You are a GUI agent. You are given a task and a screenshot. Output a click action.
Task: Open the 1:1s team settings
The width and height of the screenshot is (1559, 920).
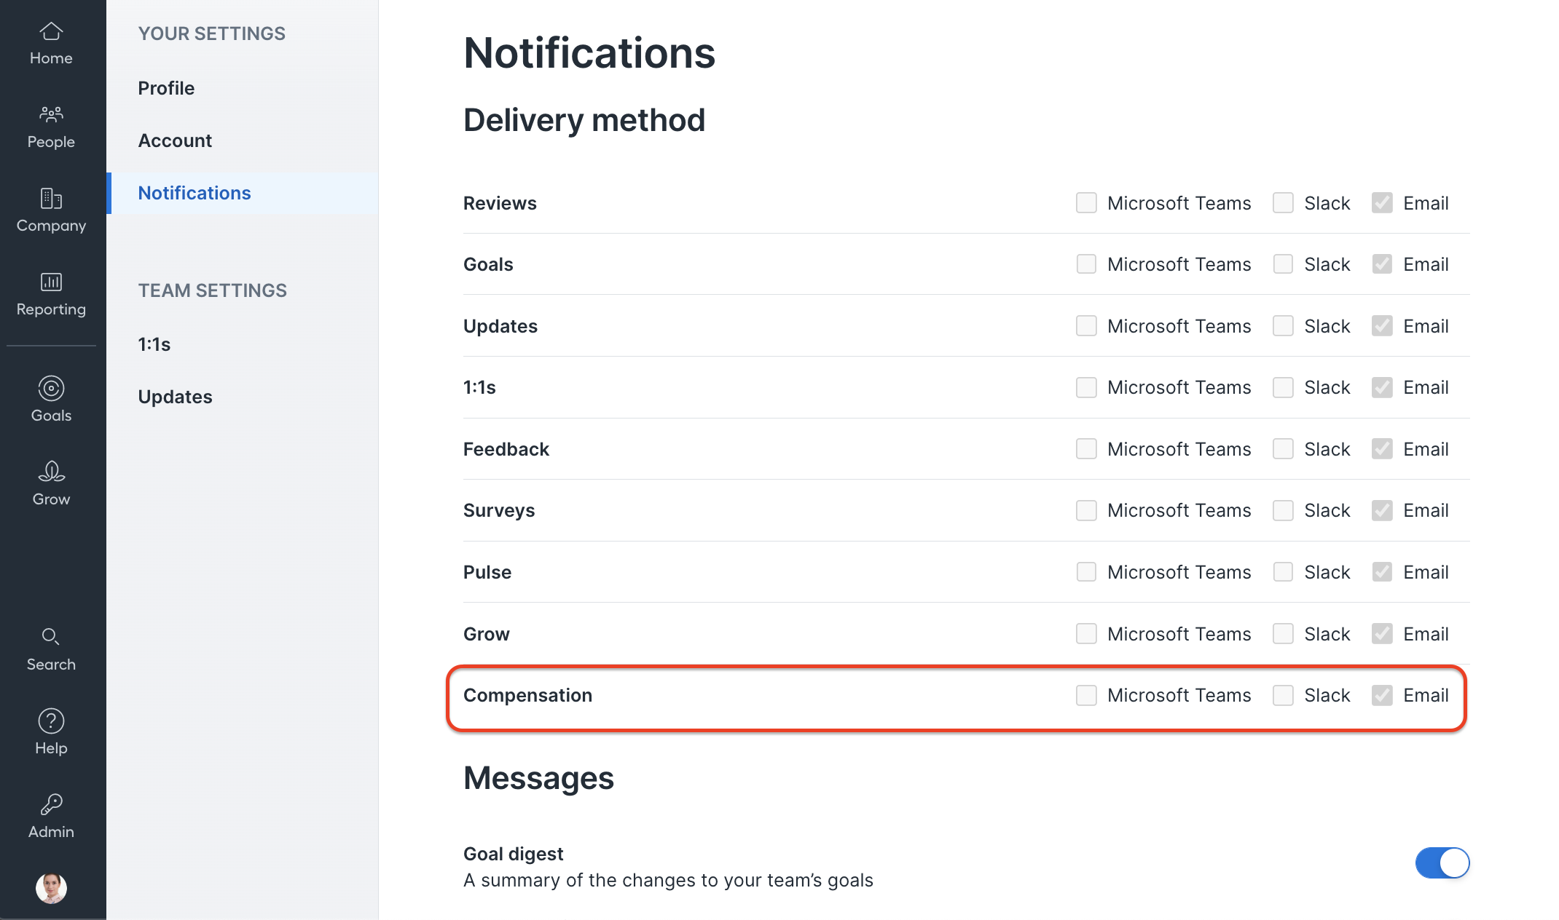(x=154, y=344)
